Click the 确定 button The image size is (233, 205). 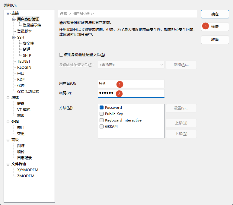pyautogui.click(x=215, y=14)
